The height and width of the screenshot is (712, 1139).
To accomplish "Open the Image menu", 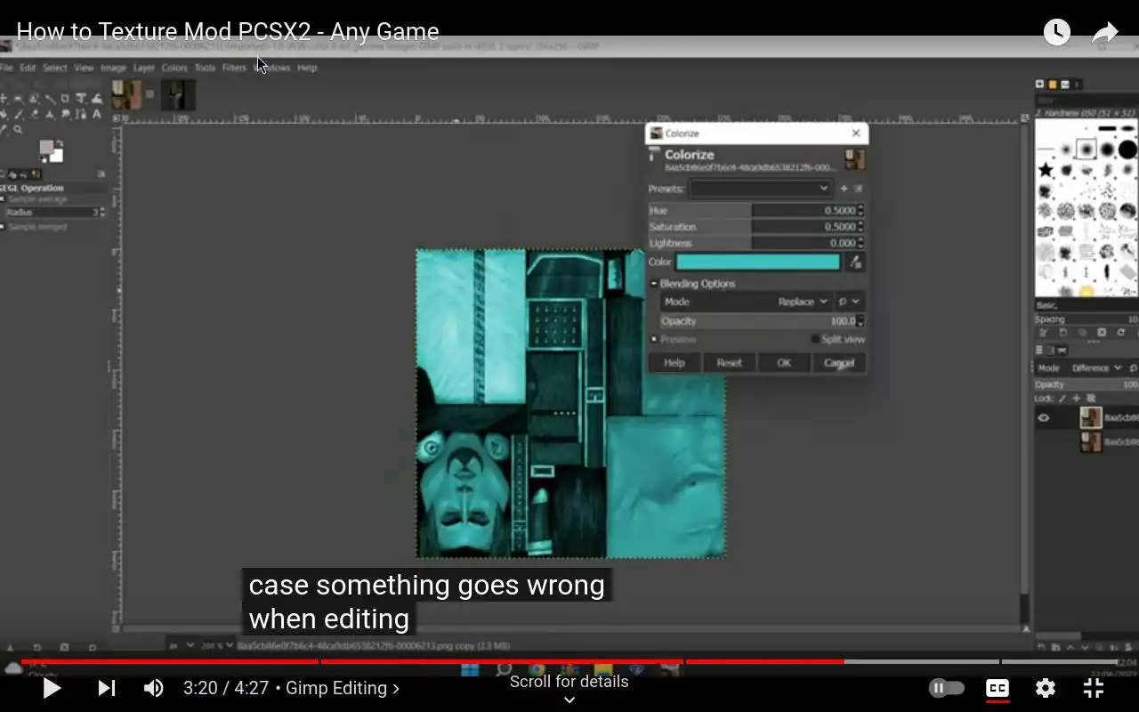I will point(113,68).
